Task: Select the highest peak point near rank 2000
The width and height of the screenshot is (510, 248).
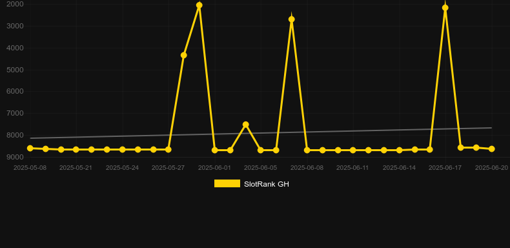Action: (x=199, y=5)
